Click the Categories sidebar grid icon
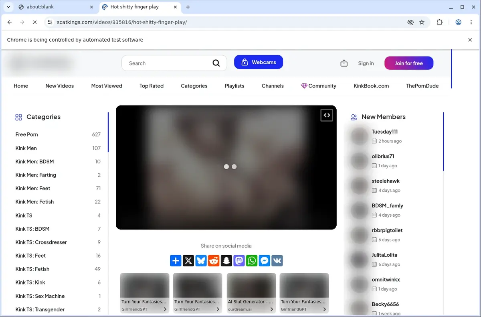The image size is (481, 317). pos(18,117)
